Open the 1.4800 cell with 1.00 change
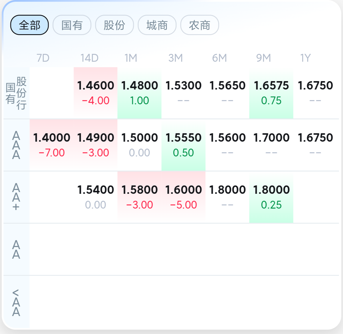343x334 pixels. [x=139, y=93]
